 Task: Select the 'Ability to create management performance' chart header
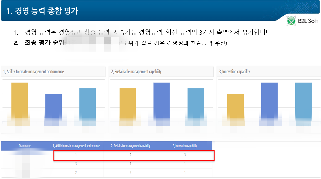[x=34, y=72]
